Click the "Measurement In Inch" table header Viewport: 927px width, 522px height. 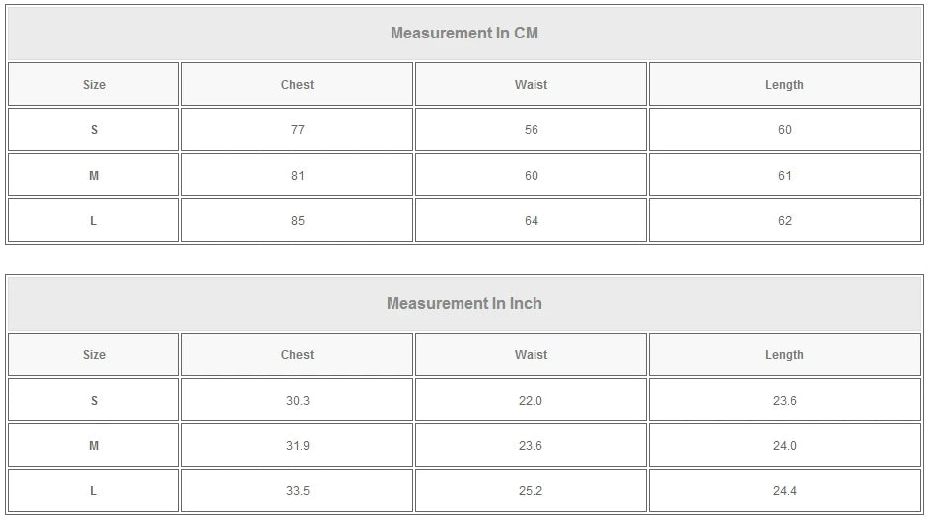coord(463,303)
